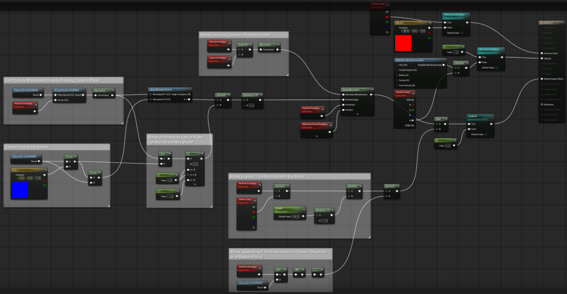Viewport: 567px width, 294px height.
Task: Click the green G output pin of Particle Color node
Action: click(413, 110)
